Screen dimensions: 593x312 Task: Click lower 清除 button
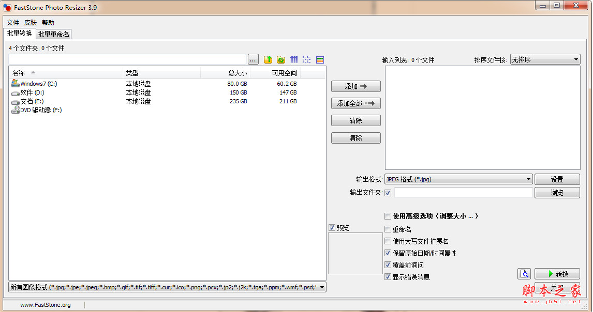pyautogui.click(x=356, y=138)
